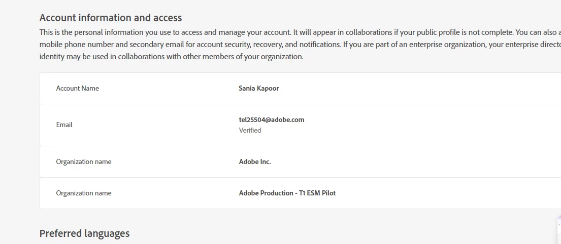Click the Account information and access heading
Screen dimensions: 561x244
click(111, 18)
